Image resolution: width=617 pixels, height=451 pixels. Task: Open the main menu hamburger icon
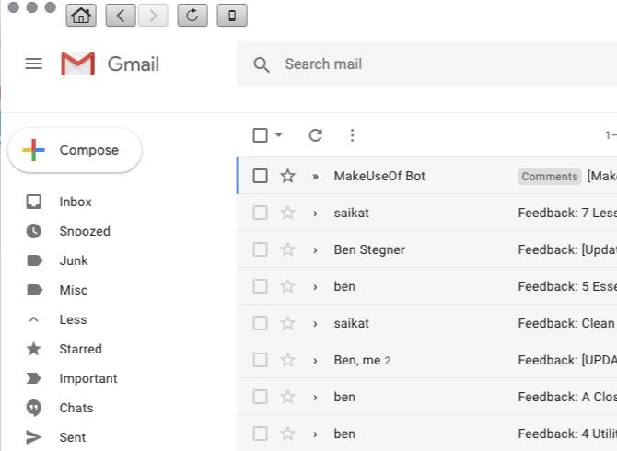(x=34, y=64)
